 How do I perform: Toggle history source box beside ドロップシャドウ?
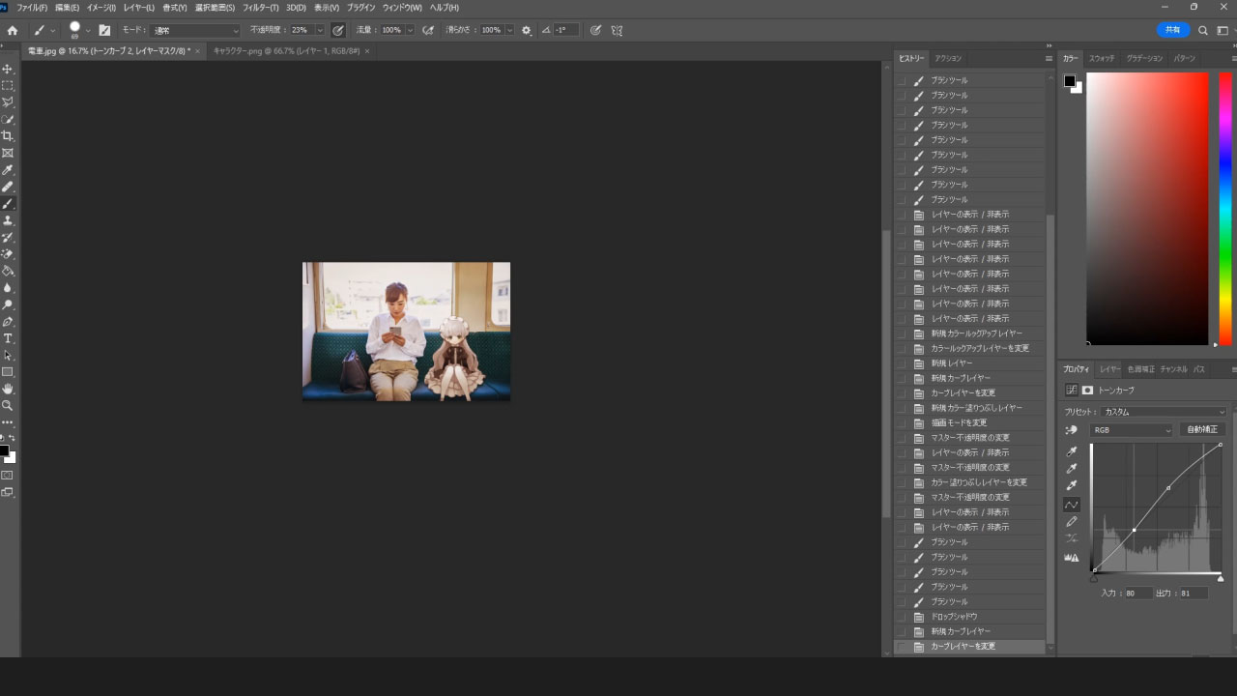pyautogui.click(x=902, y=617)
